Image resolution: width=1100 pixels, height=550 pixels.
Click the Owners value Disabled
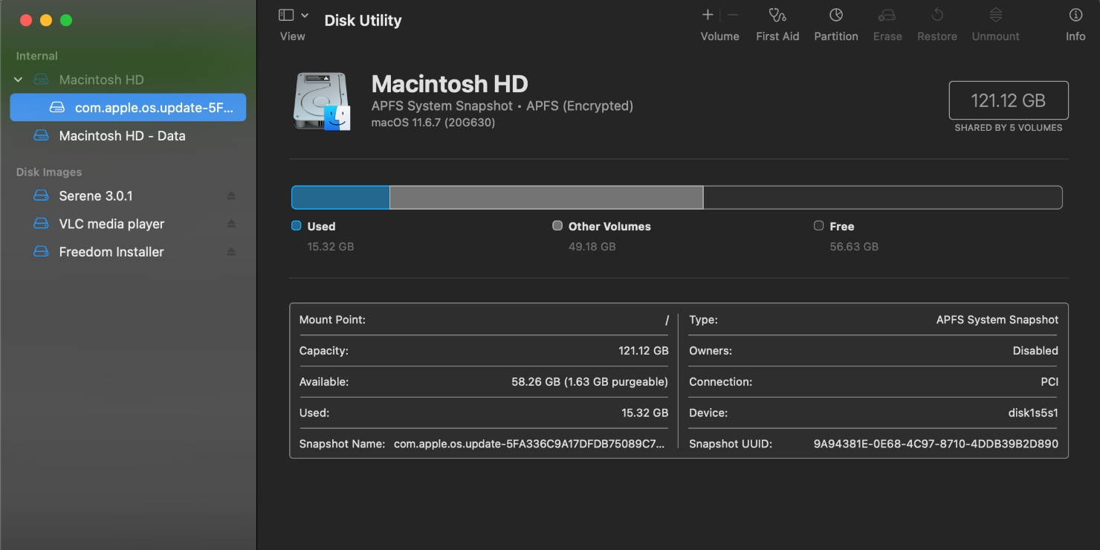point(1035,351)
